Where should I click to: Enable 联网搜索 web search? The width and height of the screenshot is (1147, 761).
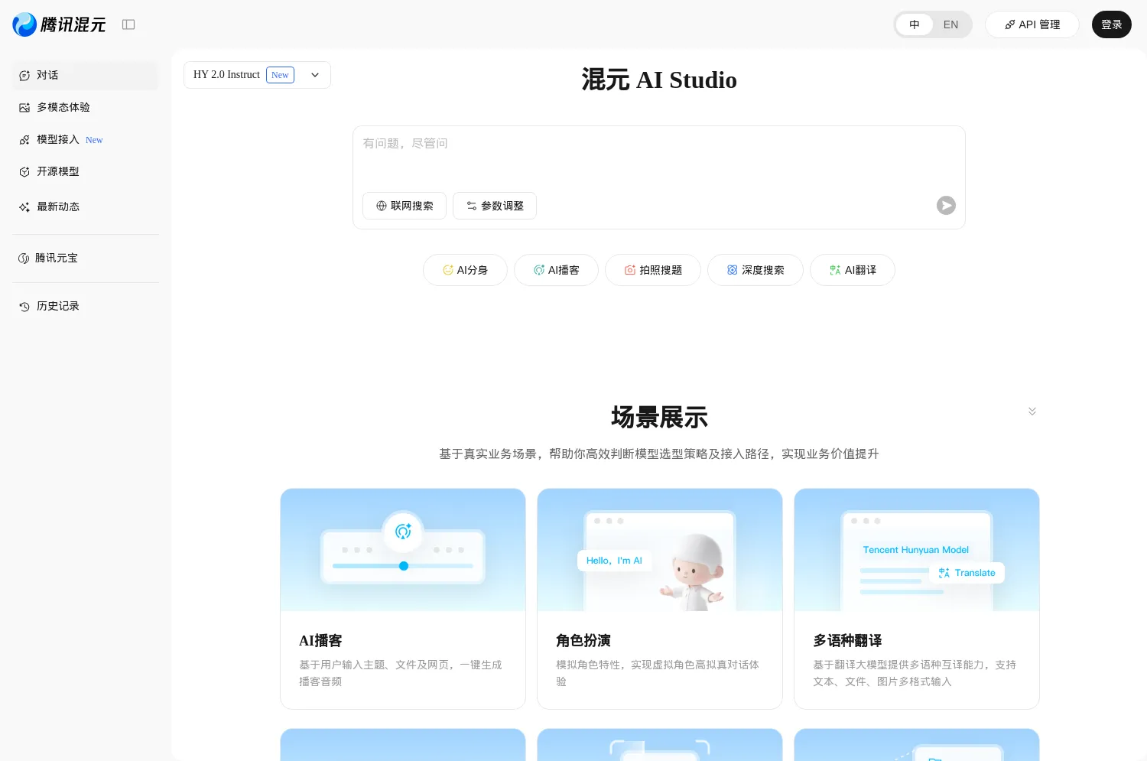(405, 206)
